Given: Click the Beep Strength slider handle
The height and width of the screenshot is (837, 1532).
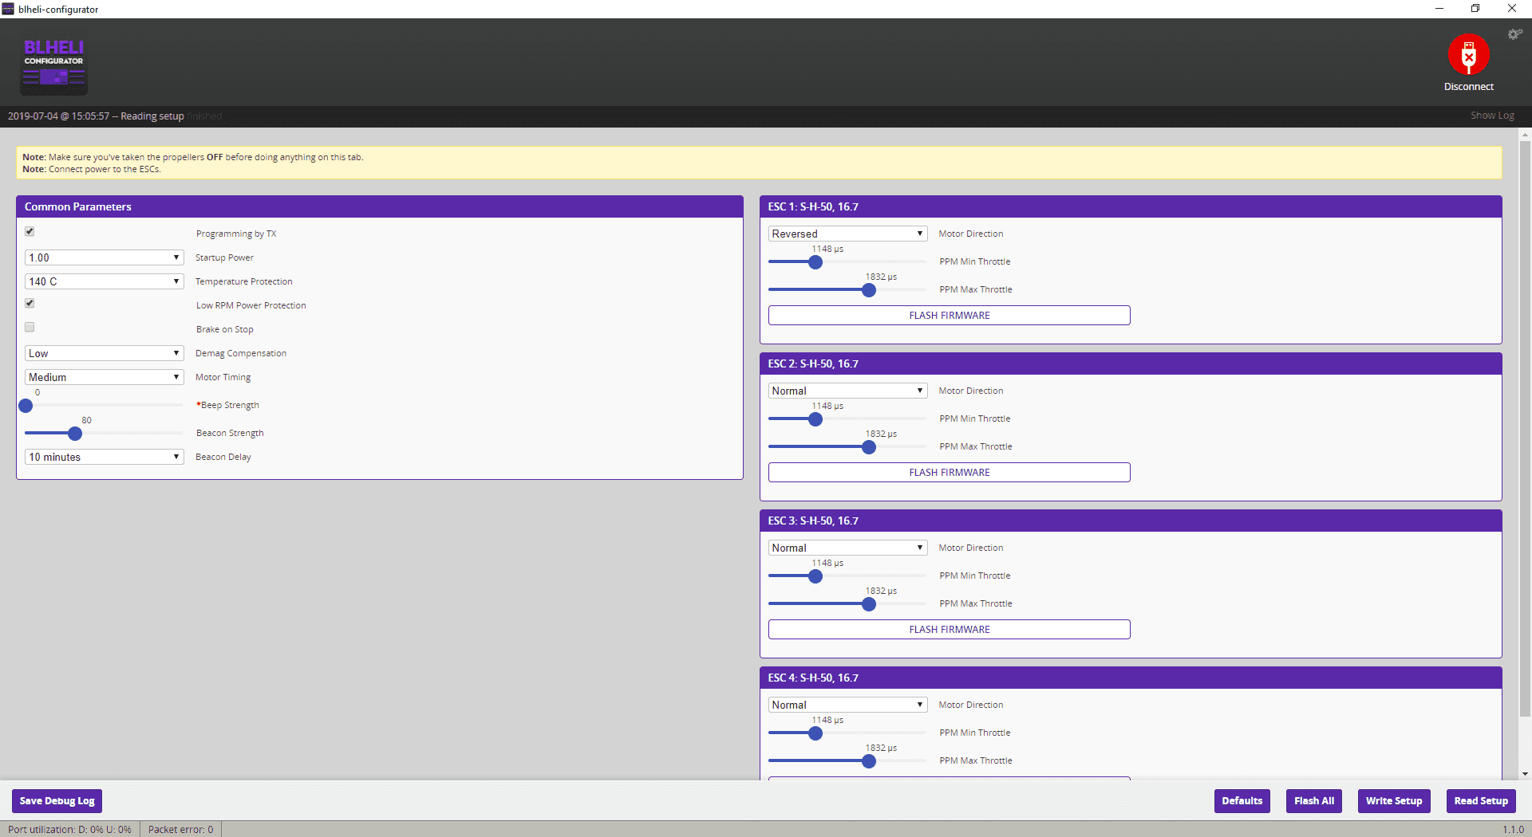Looking at the screenshot, I should tap(26, 406).
